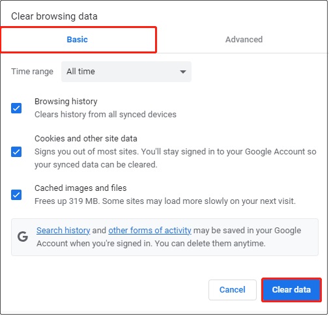Uncheck the Browsing history checkbox

point(16,108)
